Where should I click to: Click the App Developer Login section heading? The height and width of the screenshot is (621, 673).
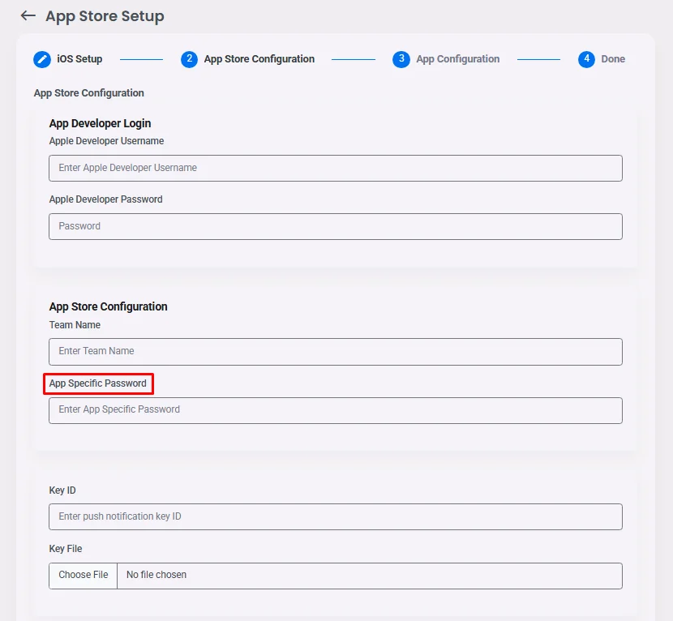point(100,123)
